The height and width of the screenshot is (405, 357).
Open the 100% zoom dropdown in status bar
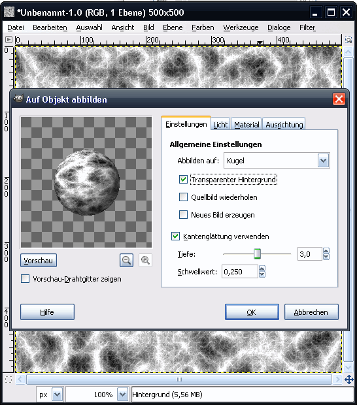tap(122, 395)
